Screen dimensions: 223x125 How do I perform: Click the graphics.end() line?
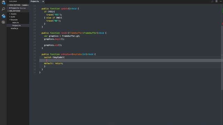point(53,45)
